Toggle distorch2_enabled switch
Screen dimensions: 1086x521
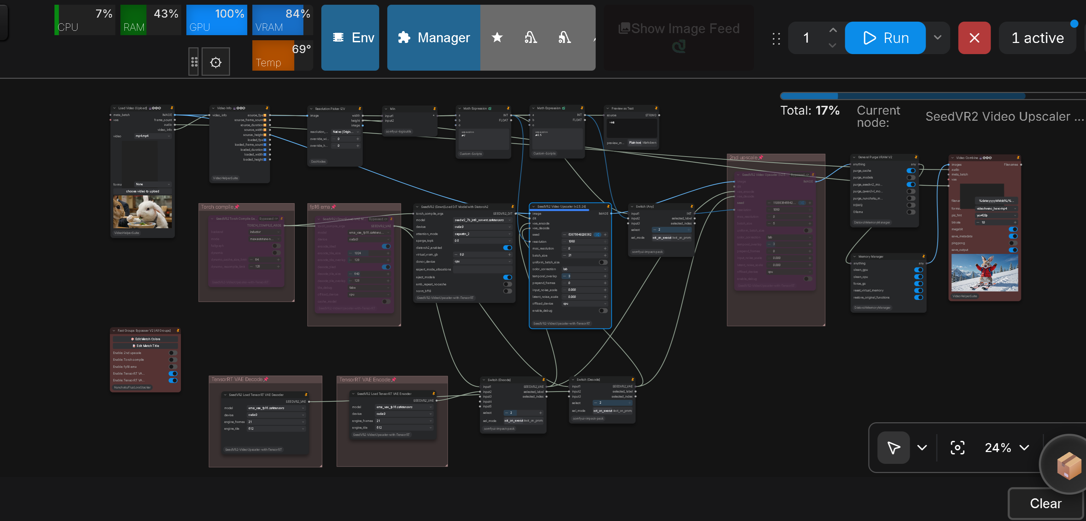point(508,247)
